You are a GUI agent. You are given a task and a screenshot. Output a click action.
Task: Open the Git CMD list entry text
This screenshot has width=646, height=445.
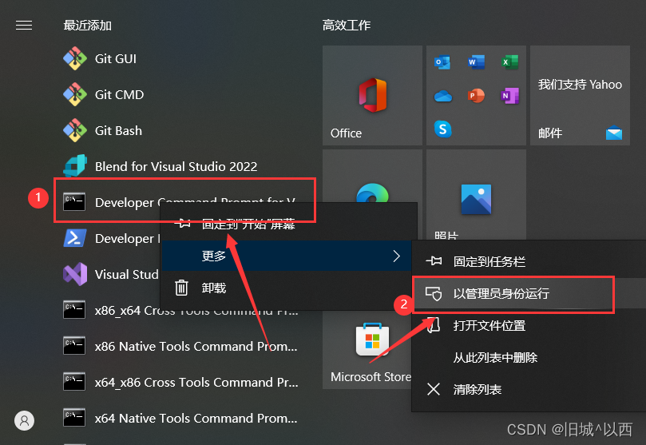click(x=120, y=94)
